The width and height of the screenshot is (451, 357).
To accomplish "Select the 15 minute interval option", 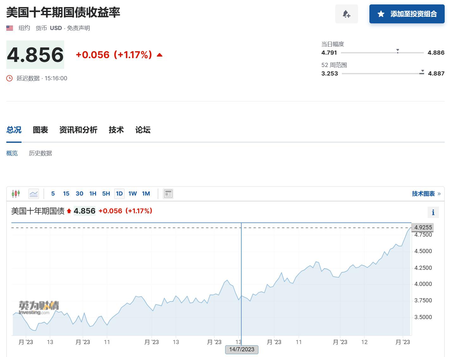I will (x=66, y=193).
